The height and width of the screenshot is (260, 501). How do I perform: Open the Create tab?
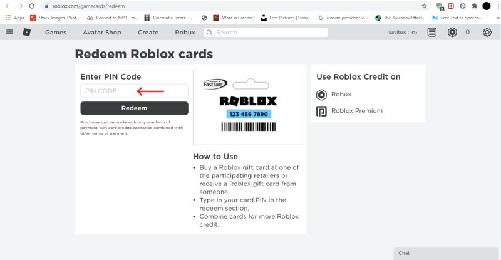[x=148, y=33]
